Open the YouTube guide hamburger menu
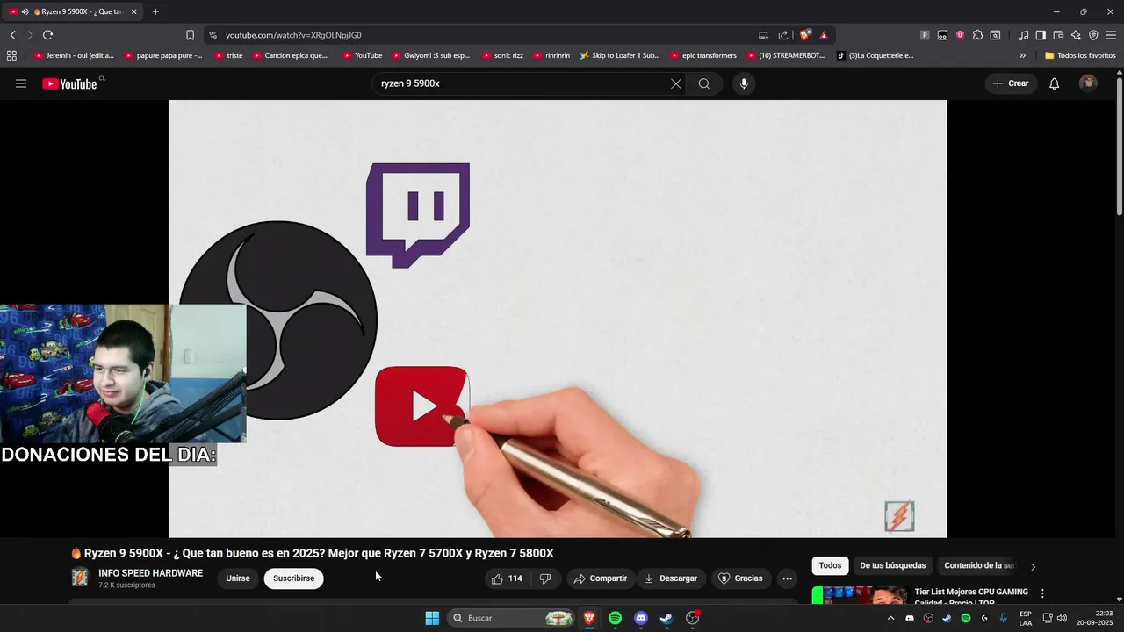The height and width of the screenshot is (632, 1124). pos(21,83)
